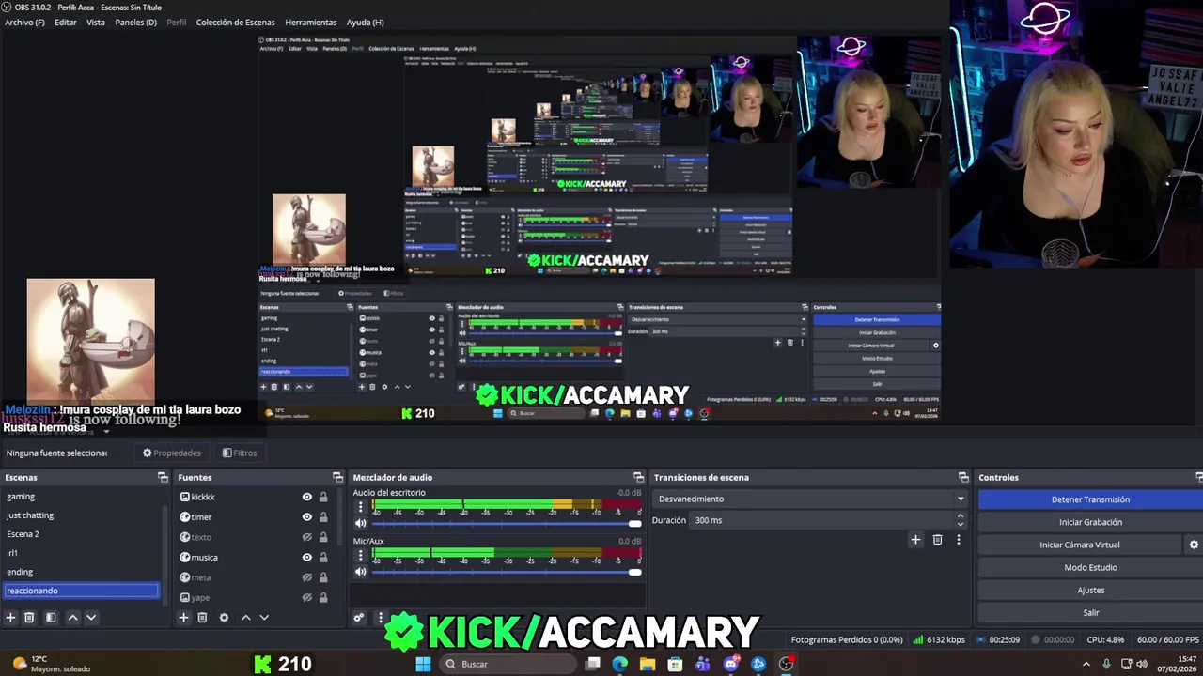Screen dimensions: 1203x676
Task: Show hidden system tray icons chevron
Action: click(1086, 664)
